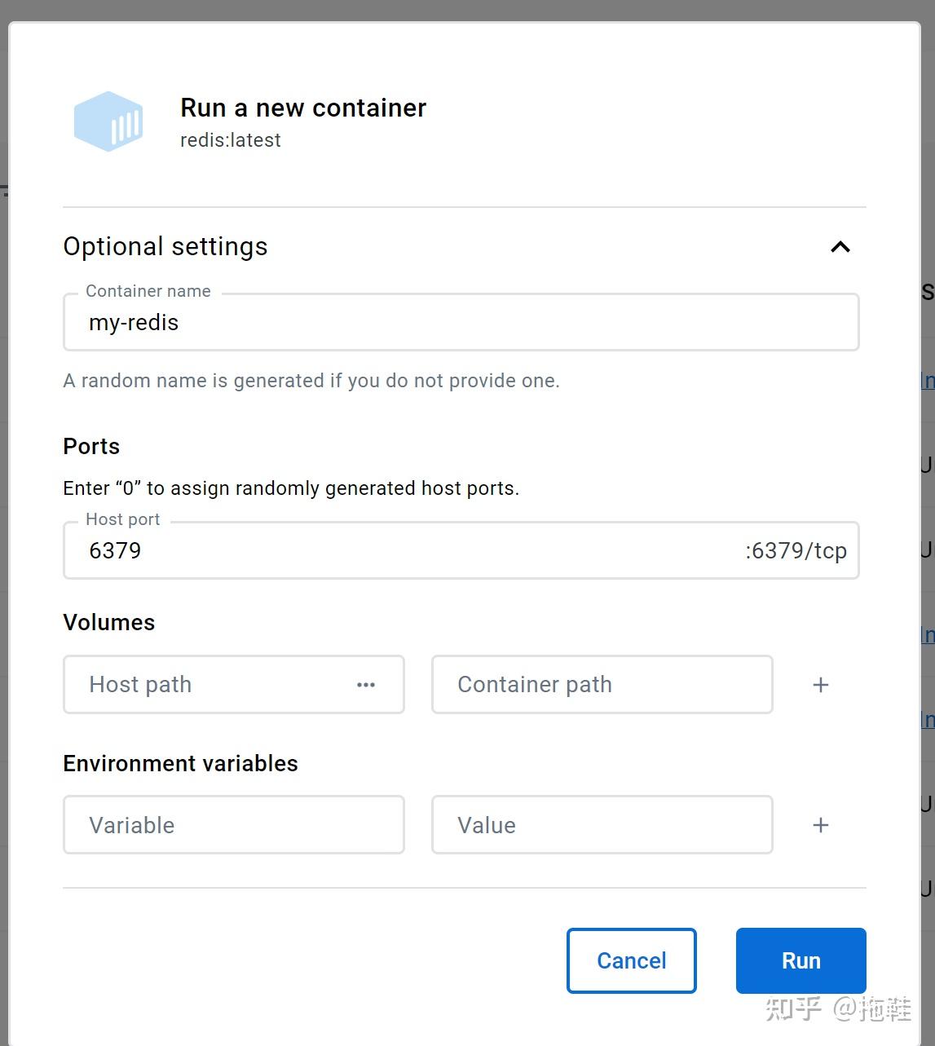
Task: Click the environment Variable name field
Action: (x=234, y=825)
